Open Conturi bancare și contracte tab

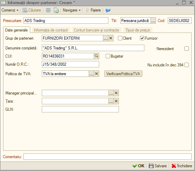(x=96, y=30)
